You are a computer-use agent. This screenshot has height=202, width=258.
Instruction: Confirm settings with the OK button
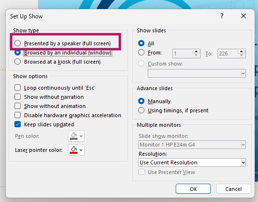[x=193, y=189]
